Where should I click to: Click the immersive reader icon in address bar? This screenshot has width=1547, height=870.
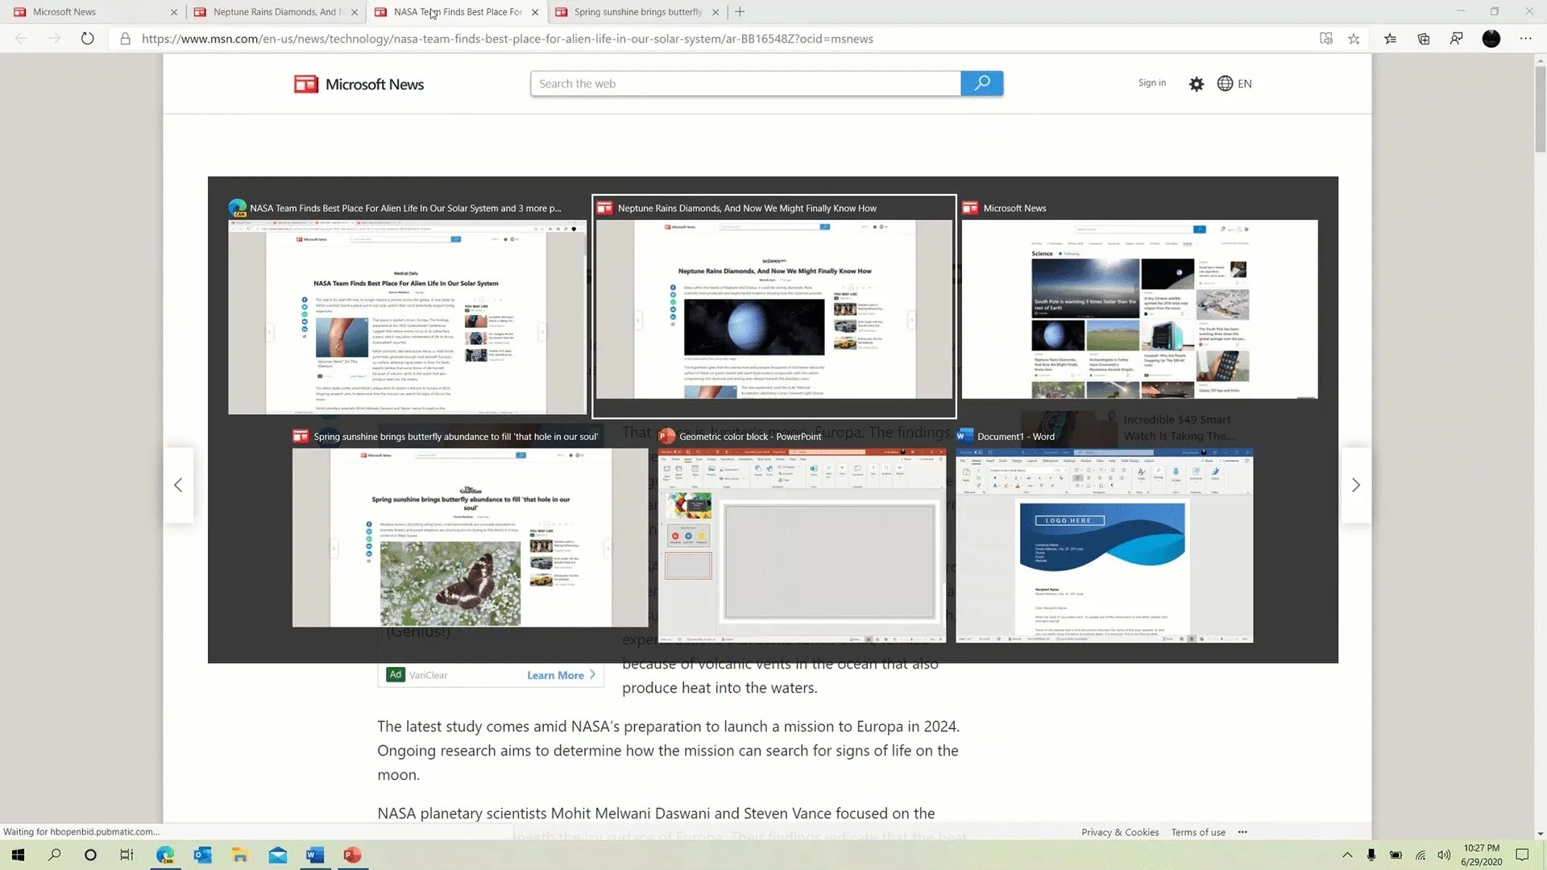[1325, 39]
